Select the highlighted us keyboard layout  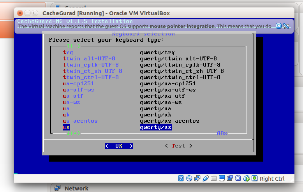[66, 127]
